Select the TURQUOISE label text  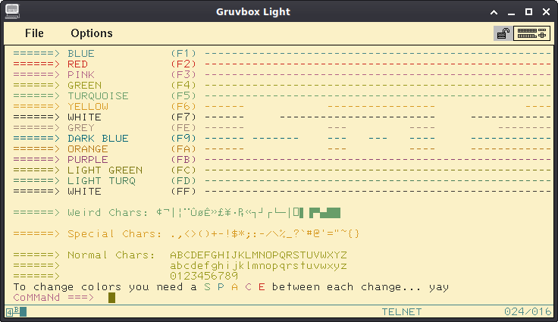99,96
